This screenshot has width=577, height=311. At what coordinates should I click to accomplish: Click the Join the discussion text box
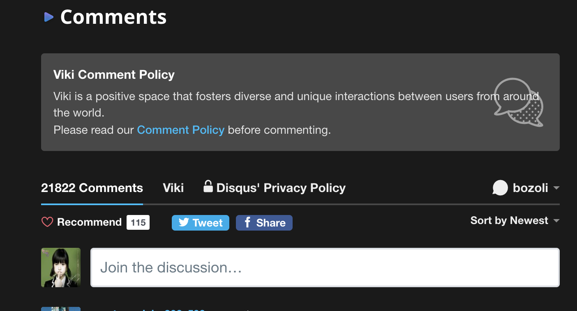click(x=325, y=268)
